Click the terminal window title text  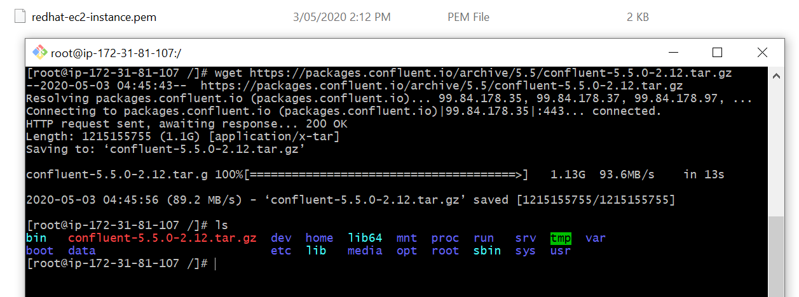(x=116, y=53)
